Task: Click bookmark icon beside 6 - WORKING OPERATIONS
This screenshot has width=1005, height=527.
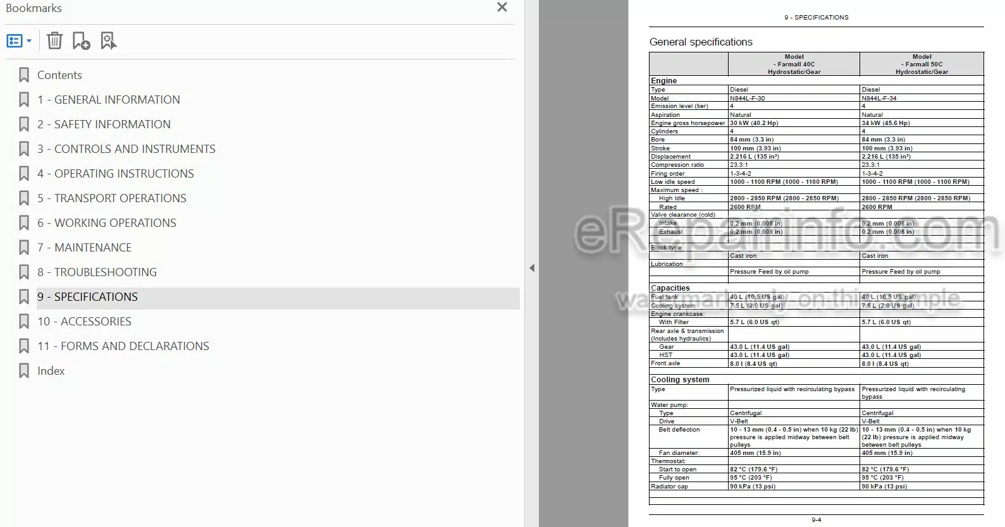Action: click(24, 223)
